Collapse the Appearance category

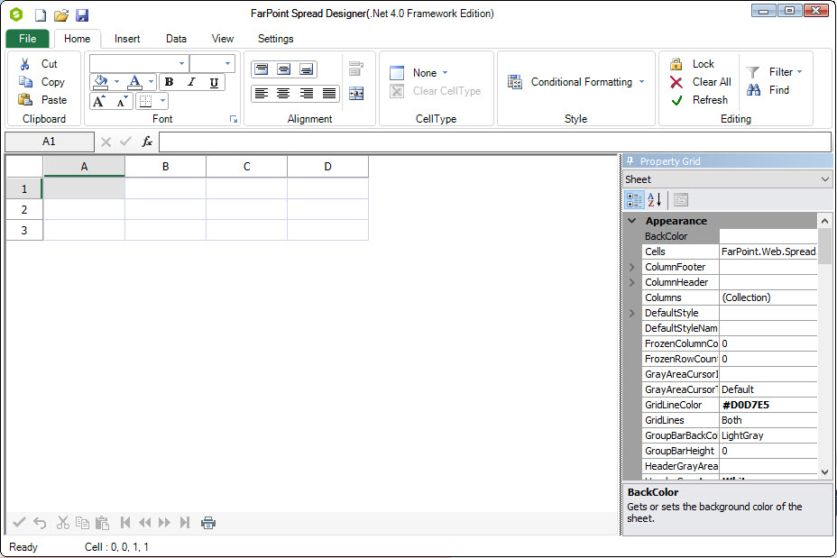coord(632,221)
